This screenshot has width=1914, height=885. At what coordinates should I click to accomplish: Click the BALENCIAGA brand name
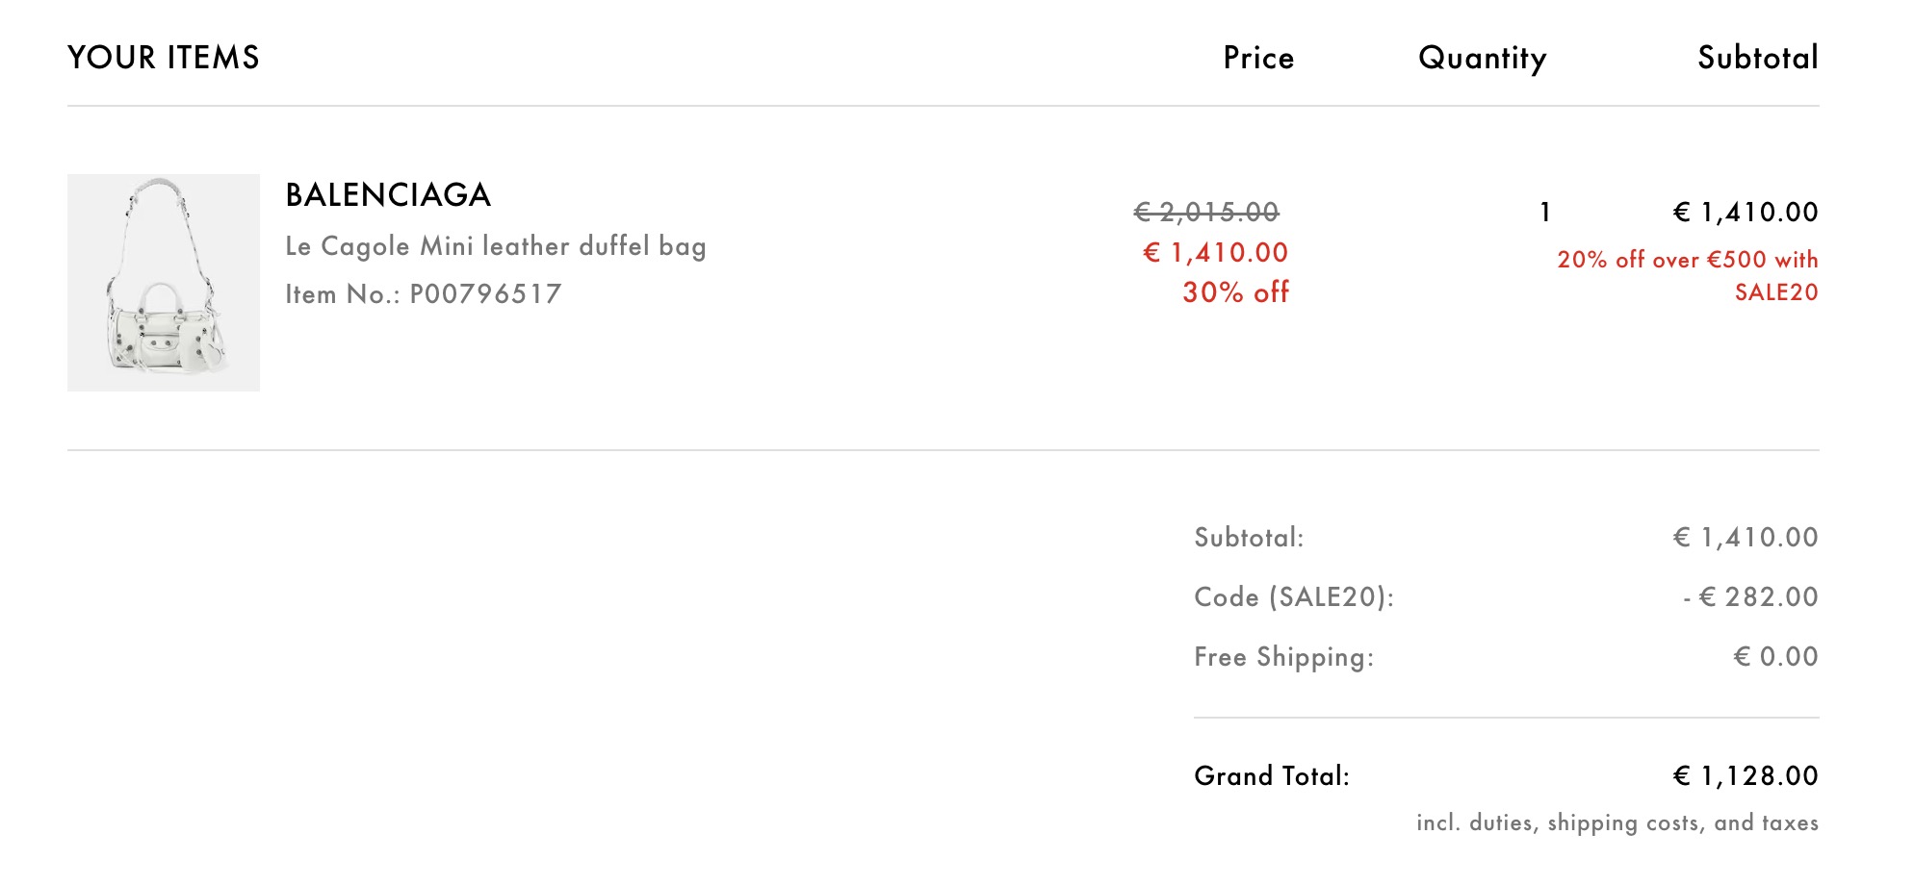[x=388, y=195]
